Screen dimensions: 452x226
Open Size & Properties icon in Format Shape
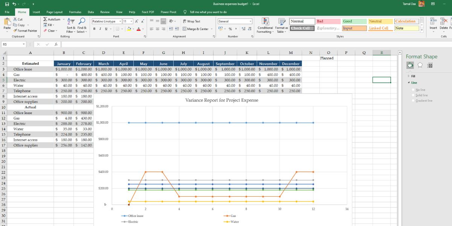pyautogui.click(x=430, y=66)
